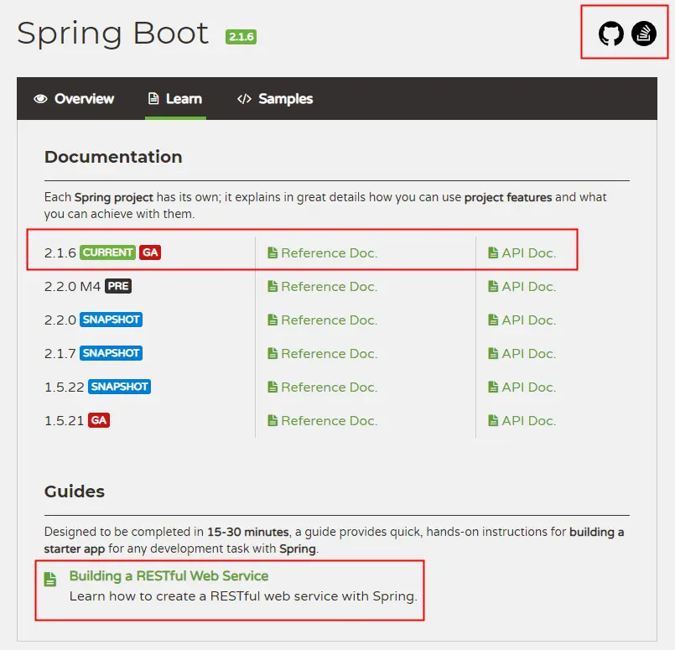
Task: Click the doc icon for 2.2.0 SNAPSHOT API Doc
Action: pos(492,320)
